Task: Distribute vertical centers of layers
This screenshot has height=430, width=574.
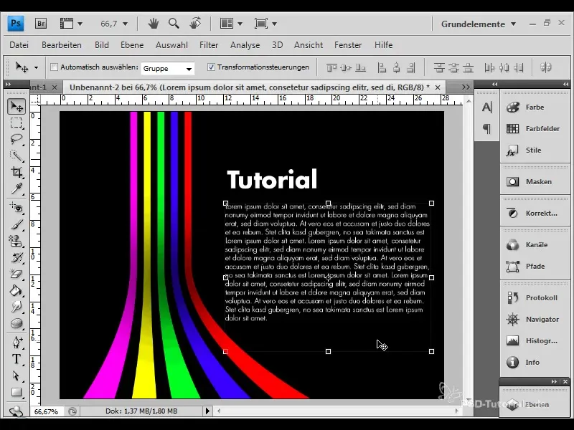Action: [453, 67]
